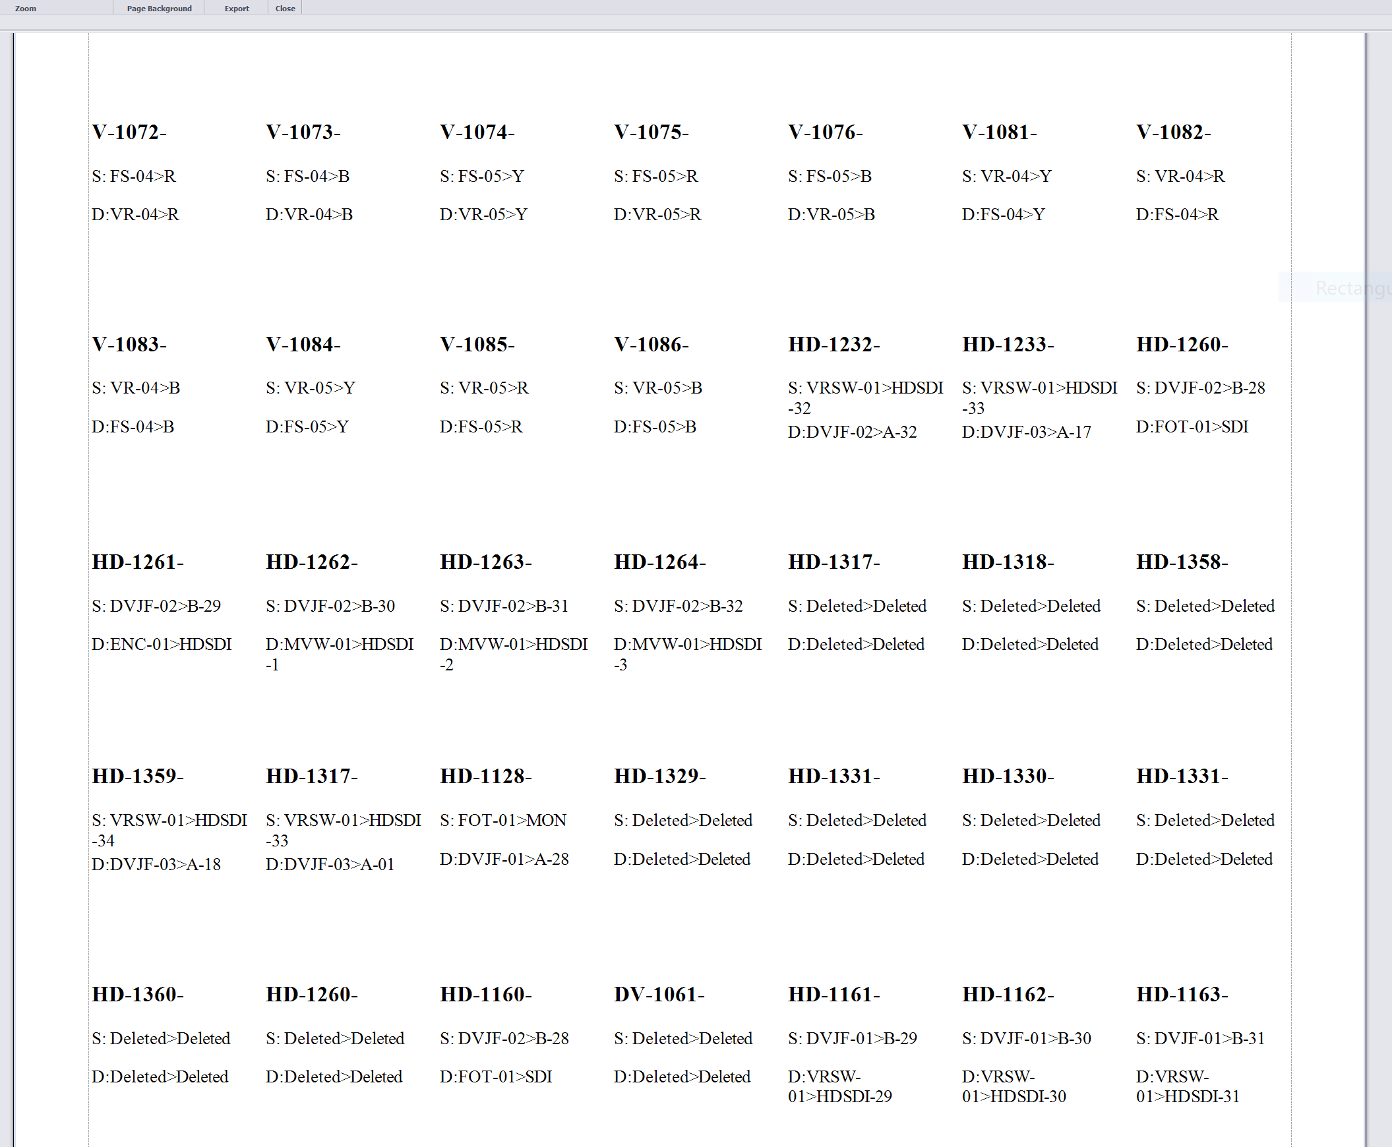Image resolution: width=1392 pixels, height=1147 pixels.
Task: Select the HD-1358- label heading
Action: [x=1182, y=562]
